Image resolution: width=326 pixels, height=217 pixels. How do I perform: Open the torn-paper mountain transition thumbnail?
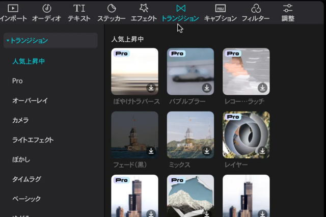point(191,196)
